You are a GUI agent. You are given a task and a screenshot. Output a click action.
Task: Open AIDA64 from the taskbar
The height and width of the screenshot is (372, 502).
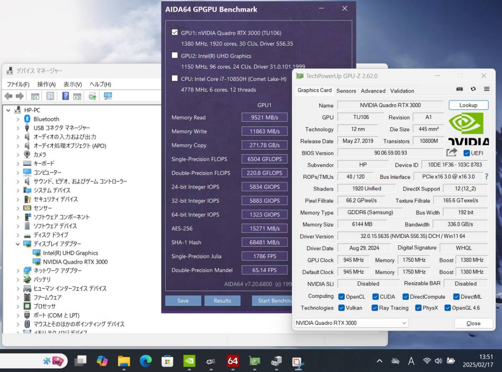tap(233, 361)
